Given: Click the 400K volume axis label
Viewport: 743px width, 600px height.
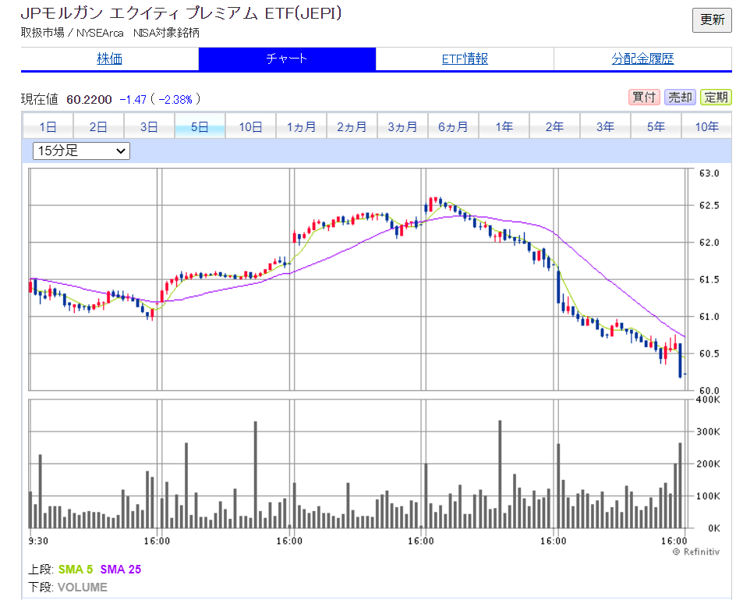Looking at the screenshot, I should (708, 399).
